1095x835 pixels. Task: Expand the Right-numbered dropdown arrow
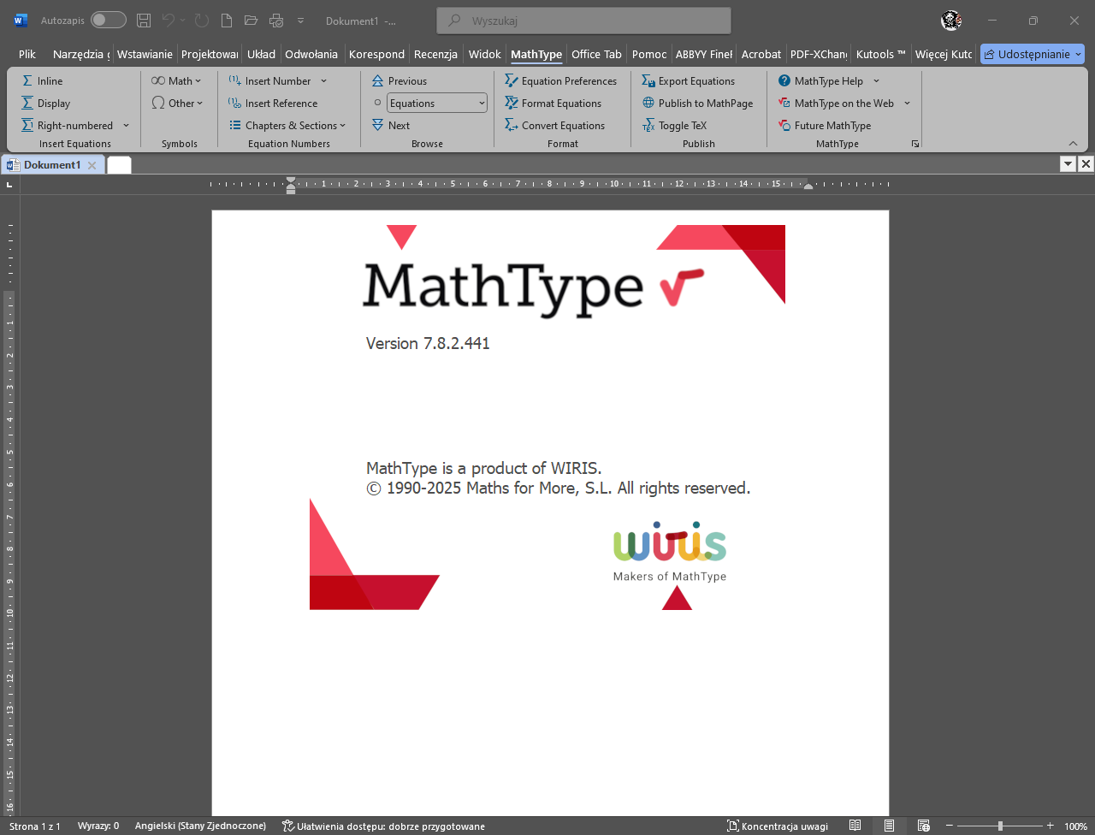pyautogui.click(x=126, y=126)
